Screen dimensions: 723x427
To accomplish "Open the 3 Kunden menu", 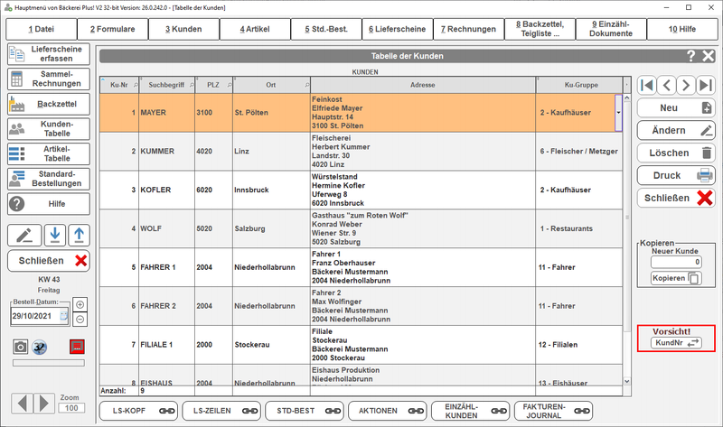I will [x=183, y=29].
